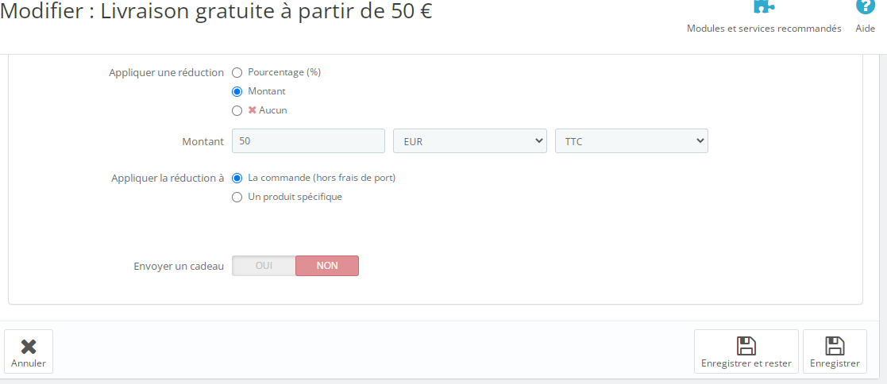Click the Enregistrer floppy disk icon
The height and width of the screenshot is (384, 887).
pos(835,346)
